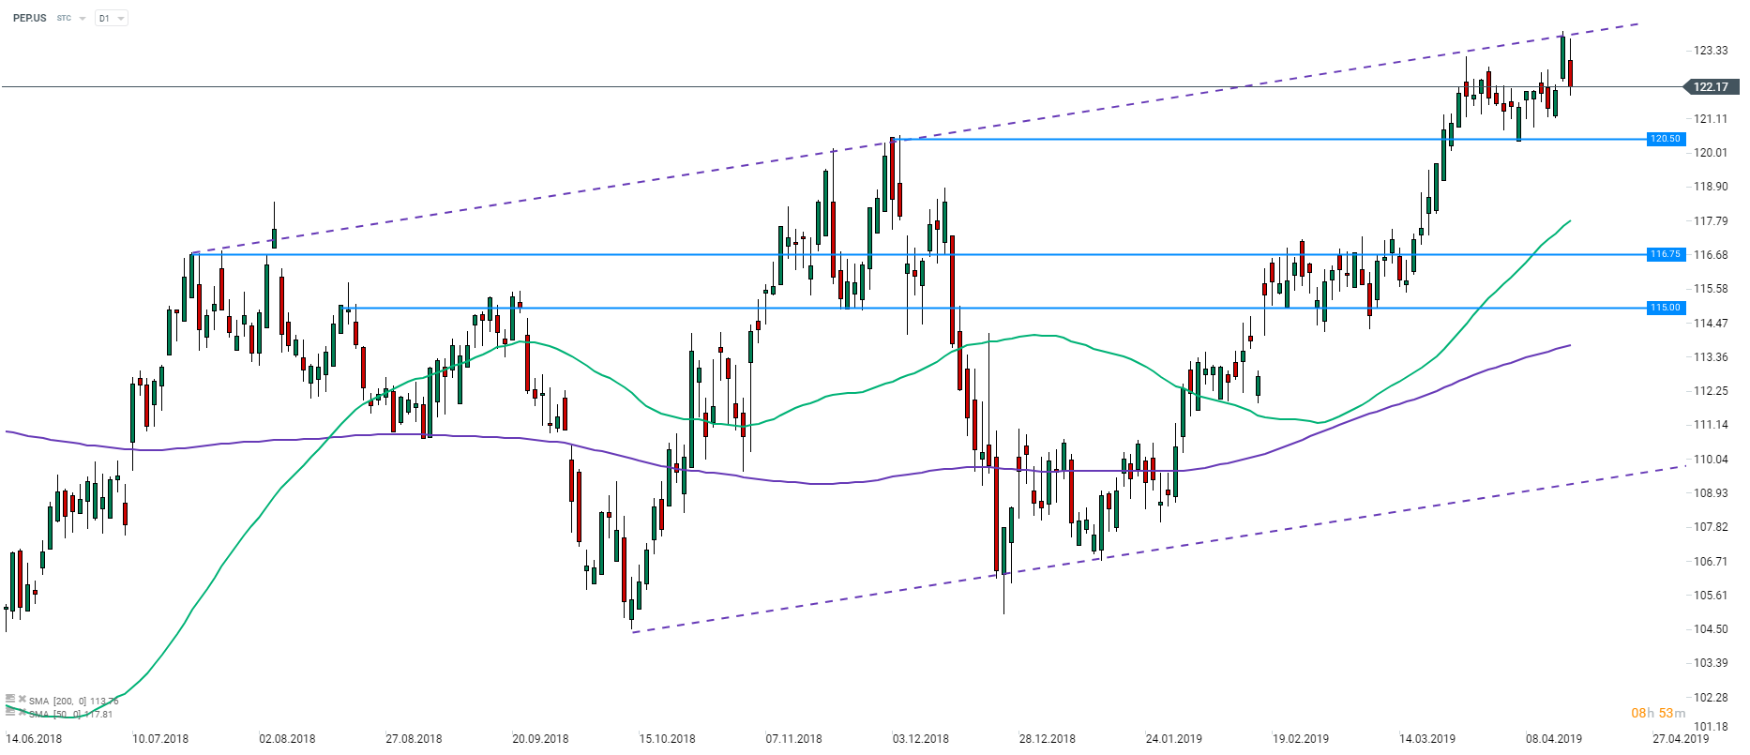The image size is (1750, 755).
Task: Click the 101.18 price axis value
Action: pyautogui.click(x=1711, y=727)
